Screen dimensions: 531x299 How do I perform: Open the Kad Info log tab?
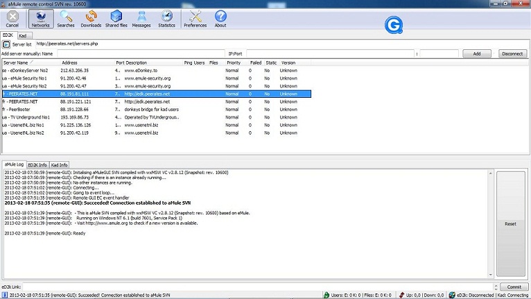[x=60, y=165]
